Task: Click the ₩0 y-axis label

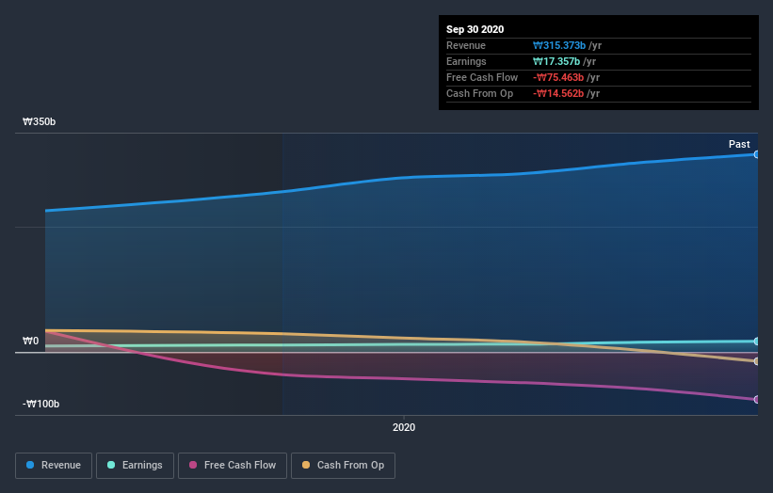Action: 30,341
